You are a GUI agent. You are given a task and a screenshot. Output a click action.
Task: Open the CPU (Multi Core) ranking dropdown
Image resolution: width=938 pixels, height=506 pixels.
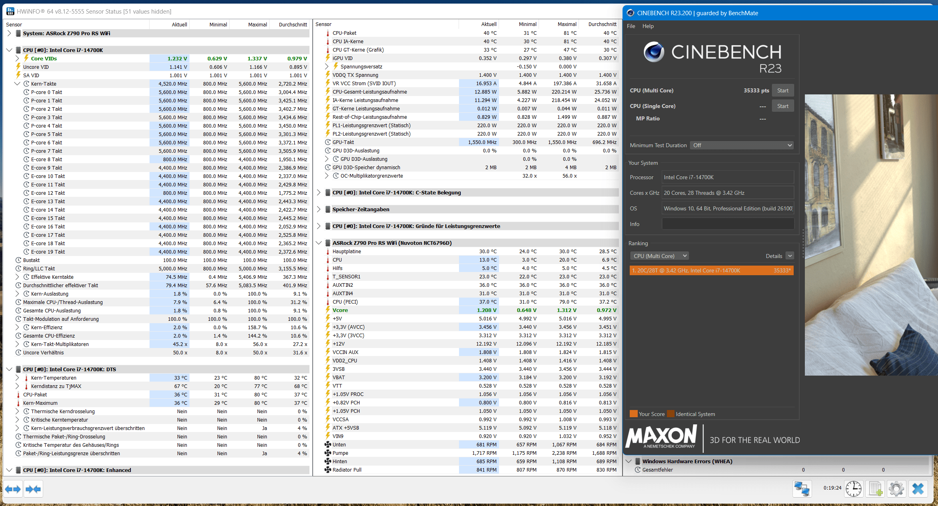pyautogui.click(x=660, y=256)
